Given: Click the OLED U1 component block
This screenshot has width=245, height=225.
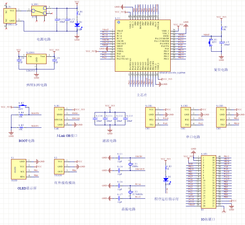Looking at the screenshot, I should pos(19,169).
